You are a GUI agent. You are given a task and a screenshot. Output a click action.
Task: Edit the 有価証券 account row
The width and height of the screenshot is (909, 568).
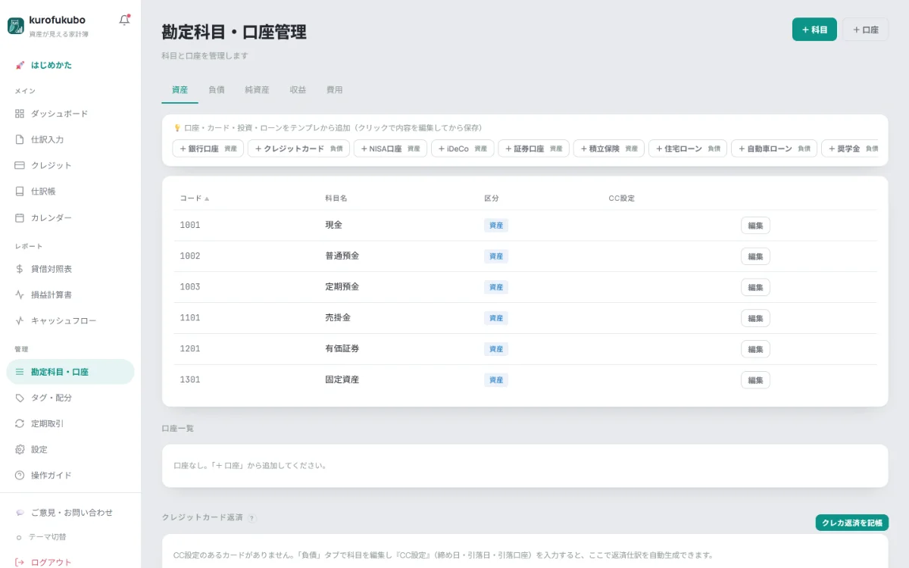755,349
